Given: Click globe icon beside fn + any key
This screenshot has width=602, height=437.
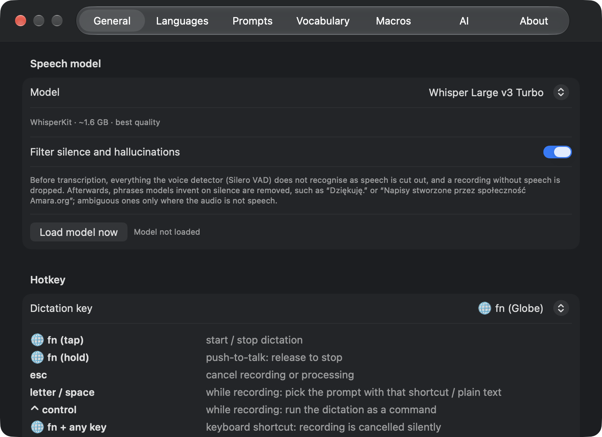Looking at the screenshot, I should 37,427.
